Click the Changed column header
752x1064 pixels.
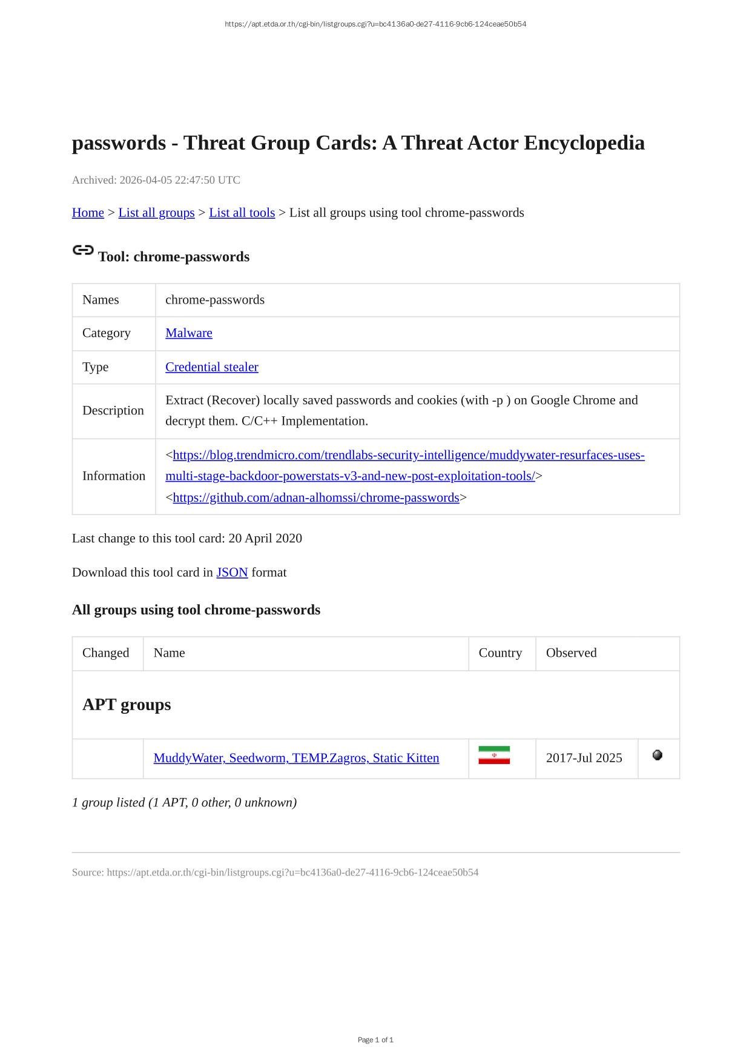coord(106,653)
